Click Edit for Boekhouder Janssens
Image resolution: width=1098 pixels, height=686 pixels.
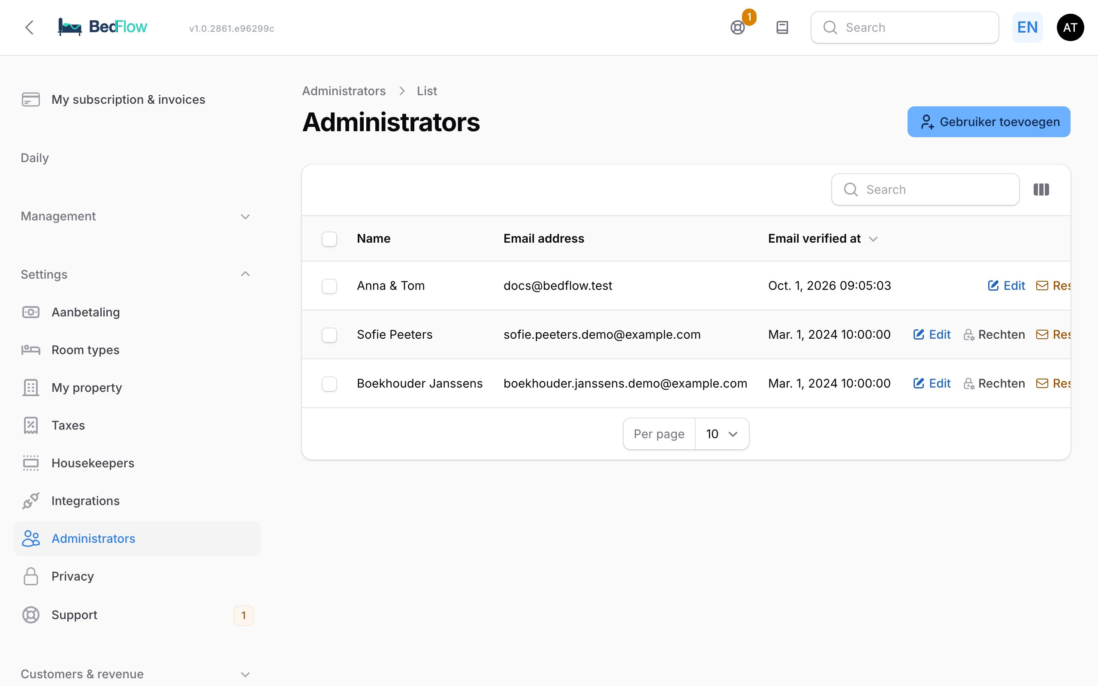(932, 383)
